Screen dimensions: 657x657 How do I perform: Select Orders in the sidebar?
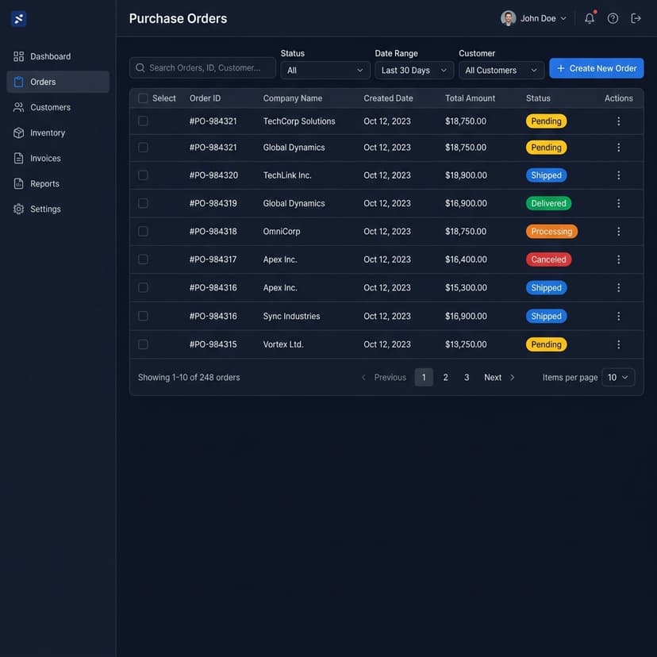pos(58,82)
